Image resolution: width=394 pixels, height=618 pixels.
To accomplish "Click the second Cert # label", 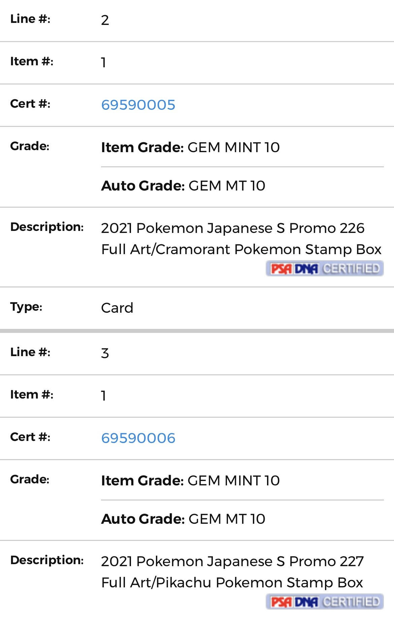I will tap(30, 437).
